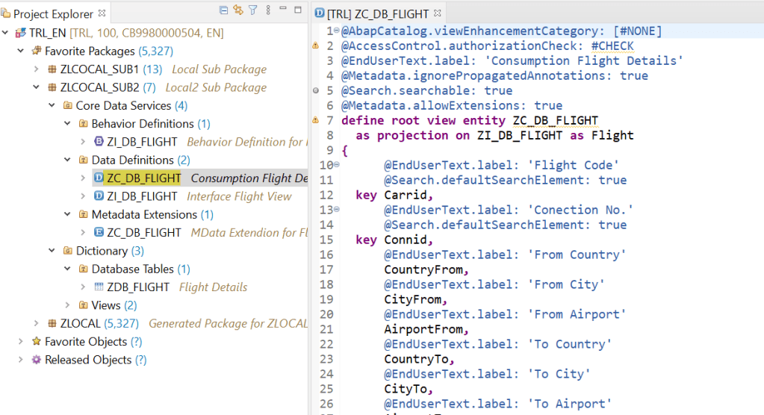This screenshot has height=415, width=764.
Task: Click #CHECK value on line 2
Action: (x=612, y=46)
